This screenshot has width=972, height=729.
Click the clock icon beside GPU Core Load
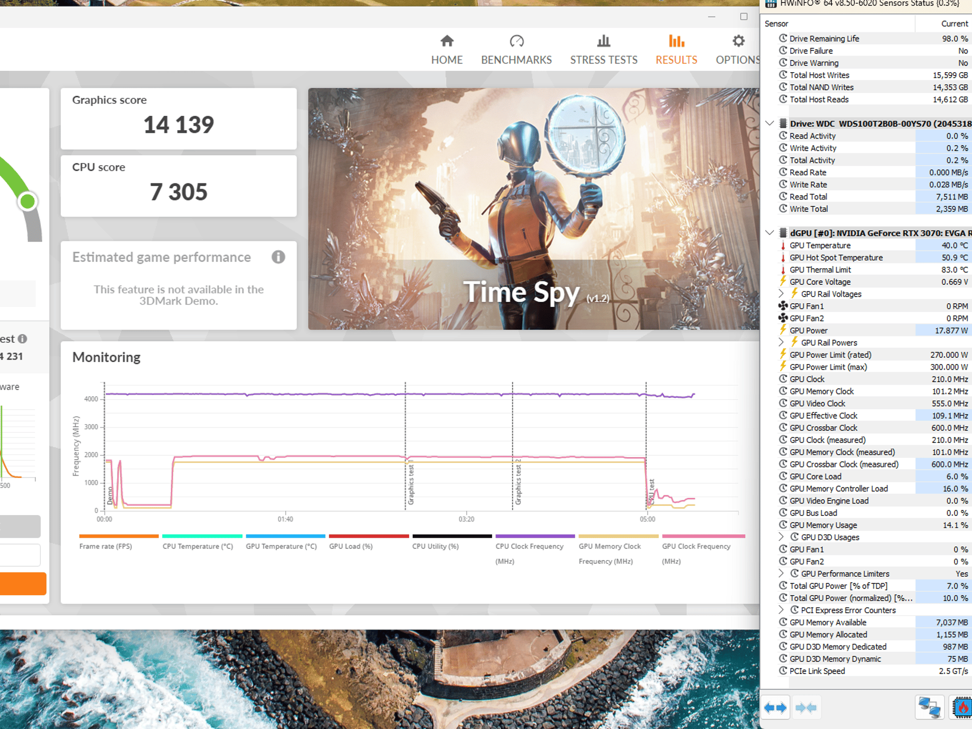click(783, 476)
